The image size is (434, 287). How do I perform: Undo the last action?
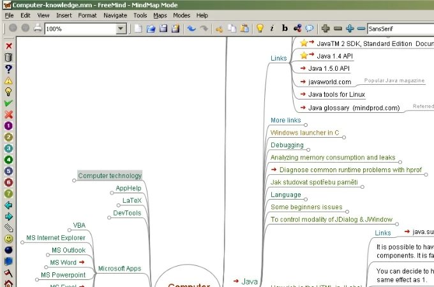point(191,28)
